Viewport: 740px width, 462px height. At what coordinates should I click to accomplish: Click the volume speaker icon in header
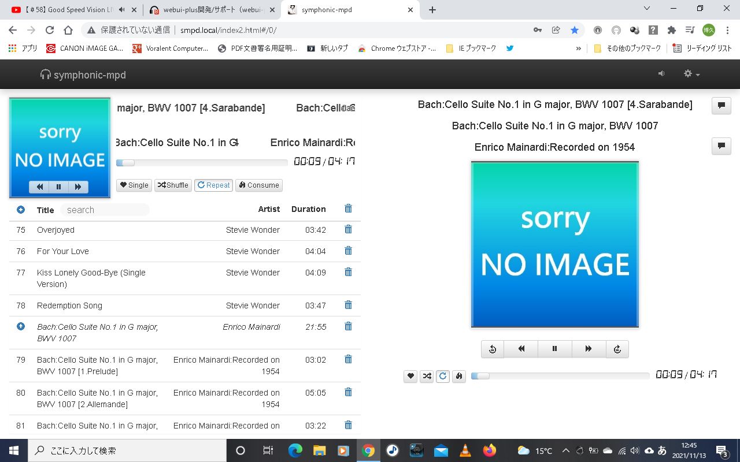tap(661, 73)
